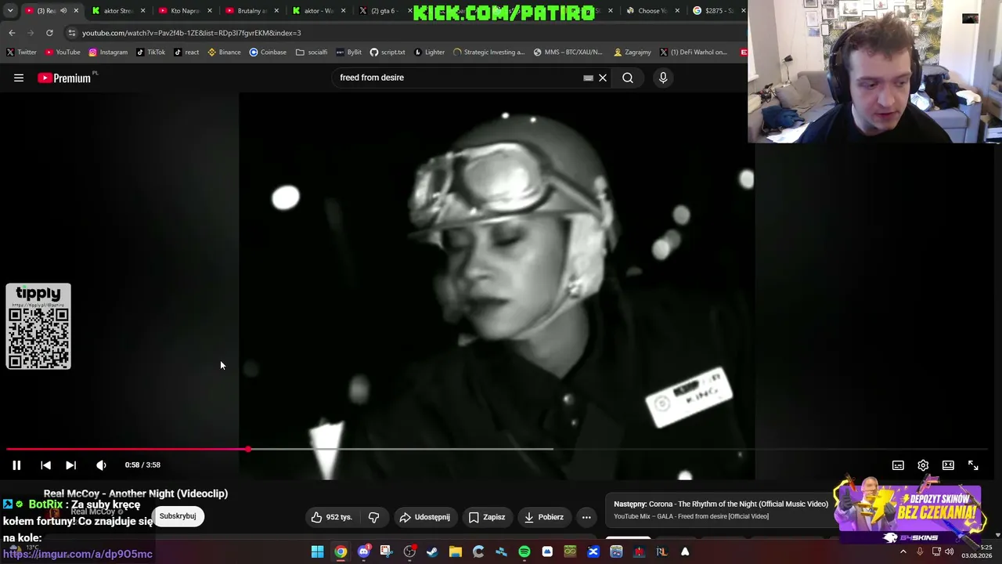Open the Lighter bookmark
The image size is (1002, 564).
tap(429, 52)
